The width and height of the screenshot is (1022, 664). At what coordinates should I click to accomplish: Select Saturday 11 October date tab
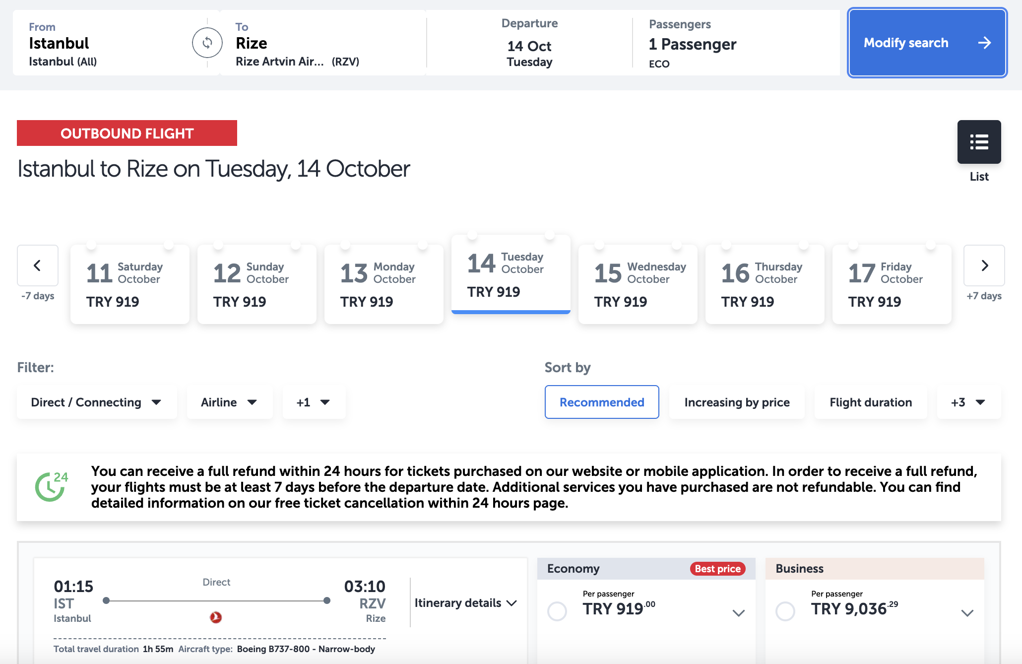click(x=129, y=284)
